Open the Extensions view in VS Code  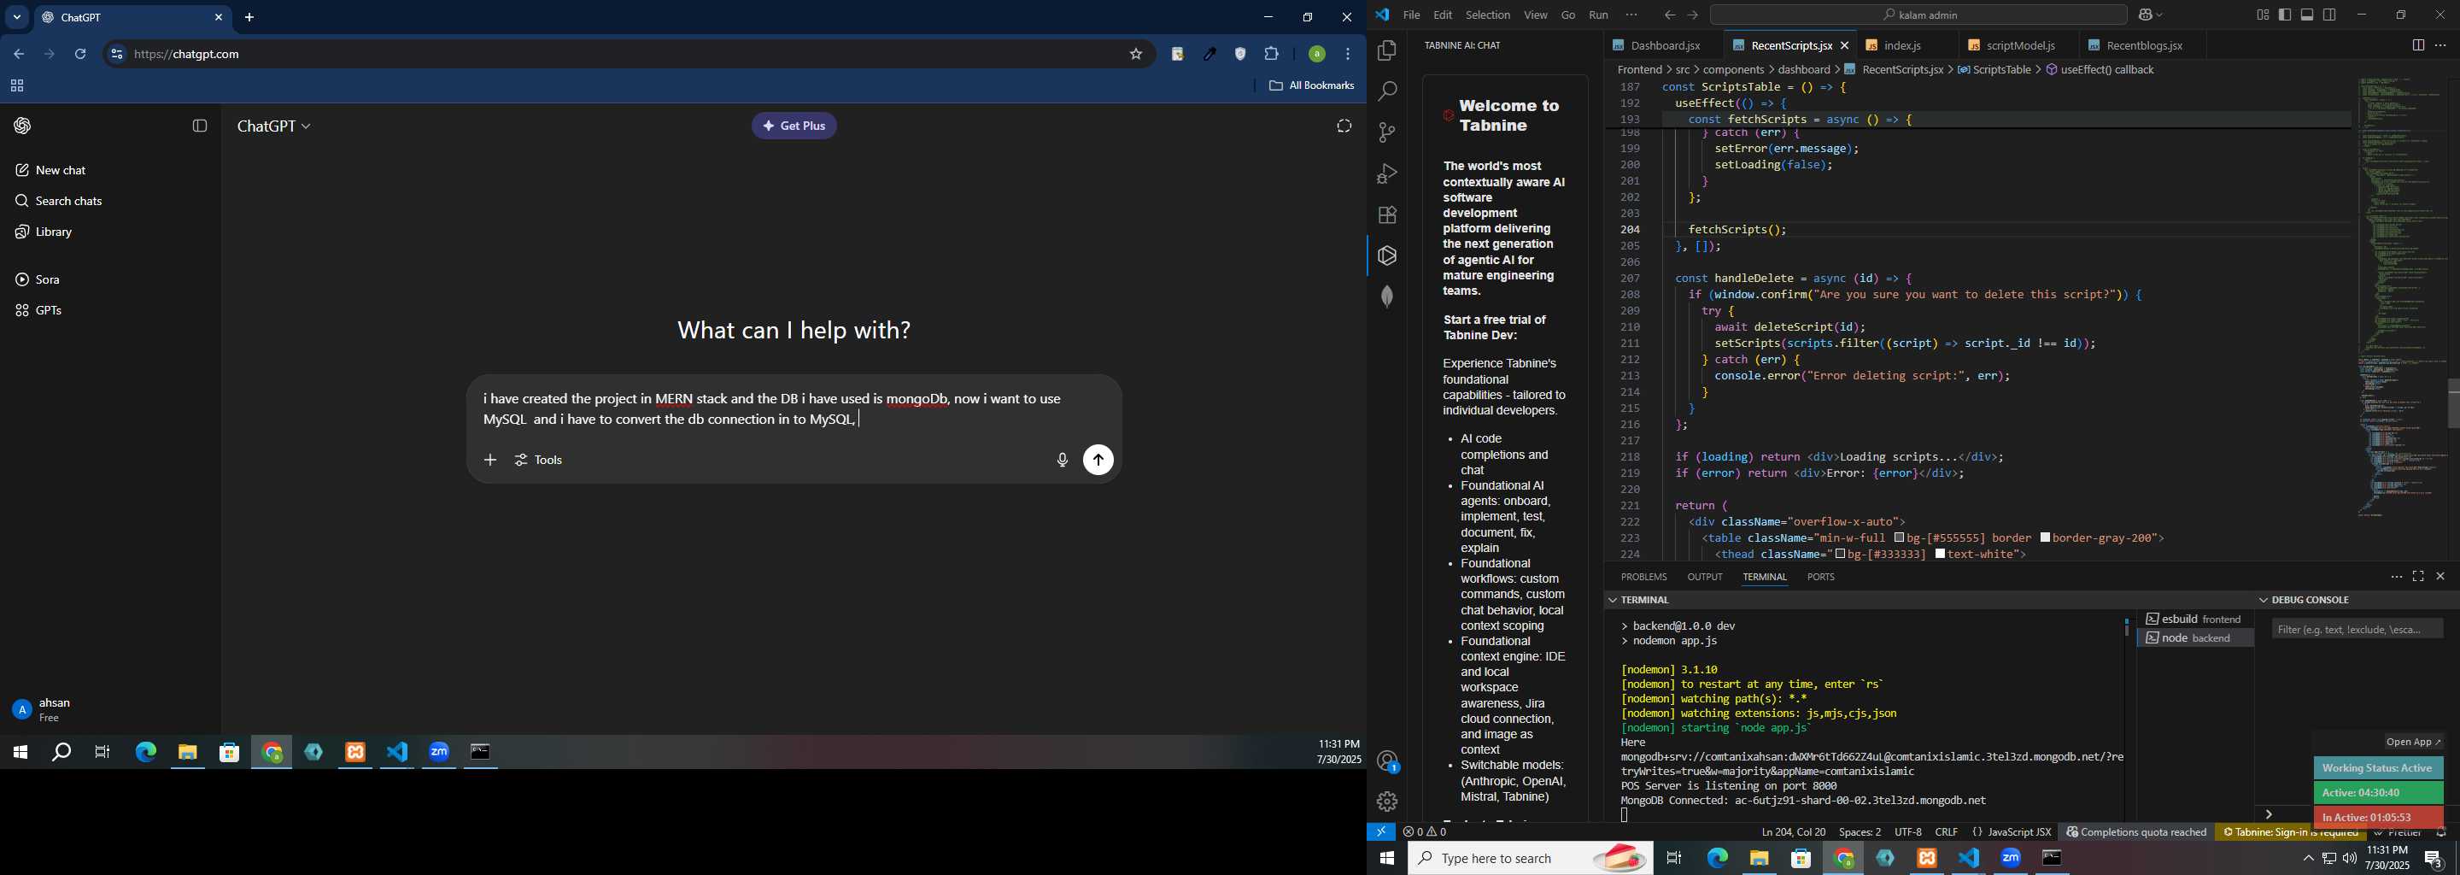[1386, 215]
